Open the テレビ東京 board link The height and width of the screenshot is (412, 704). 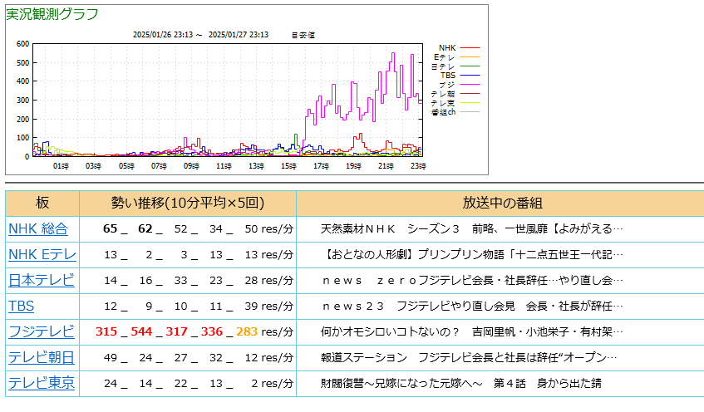click(x=42, y=383)
